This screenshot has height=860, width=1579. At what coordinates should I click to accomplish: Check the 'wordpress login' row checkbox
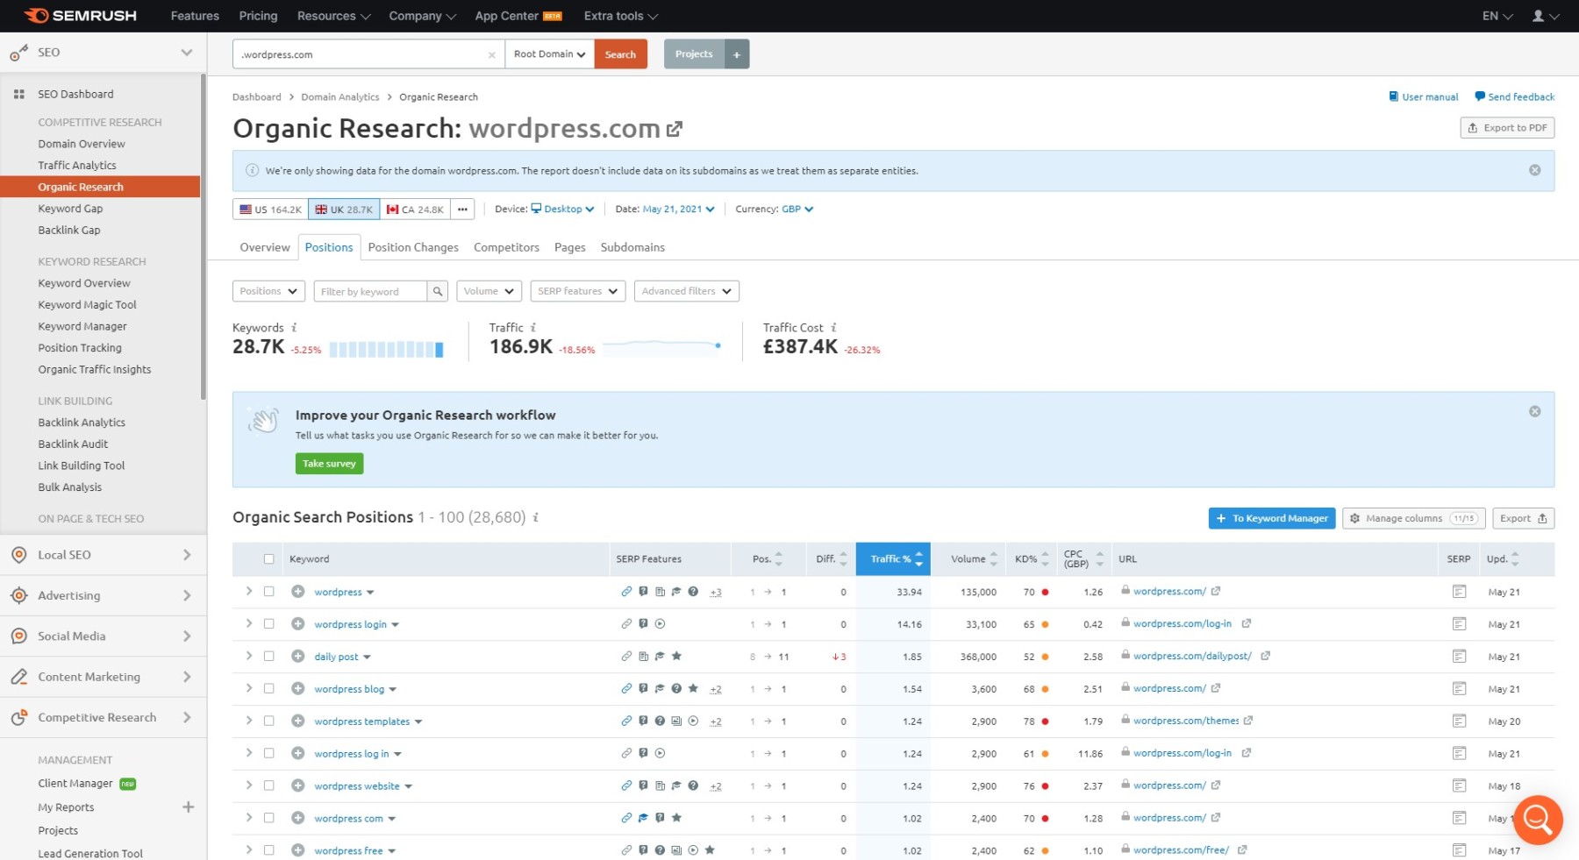coord(269,624)
